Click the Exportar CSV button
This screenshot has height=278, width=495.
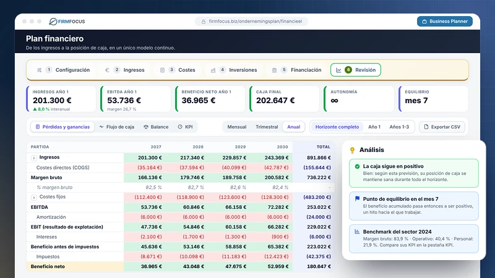click(442, 127)
